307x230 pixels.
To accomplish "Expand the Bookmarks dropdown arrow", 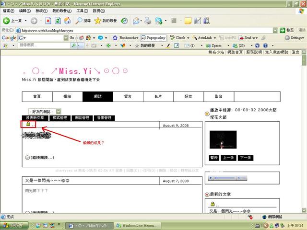I will pos(138,38).
